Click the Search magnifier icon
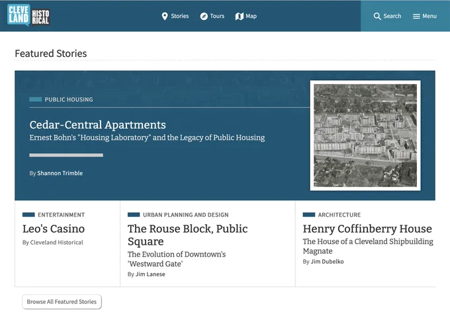 click(377, 17)
